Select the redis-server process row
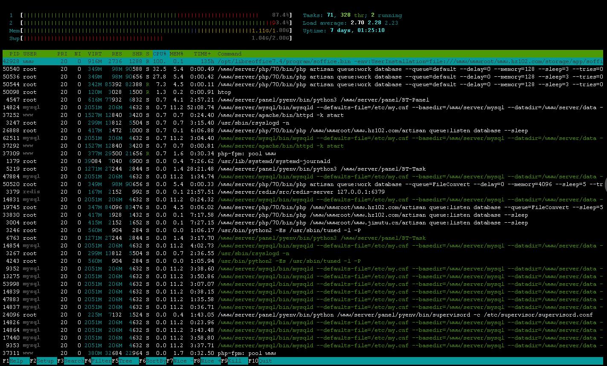 click(303, 192)
